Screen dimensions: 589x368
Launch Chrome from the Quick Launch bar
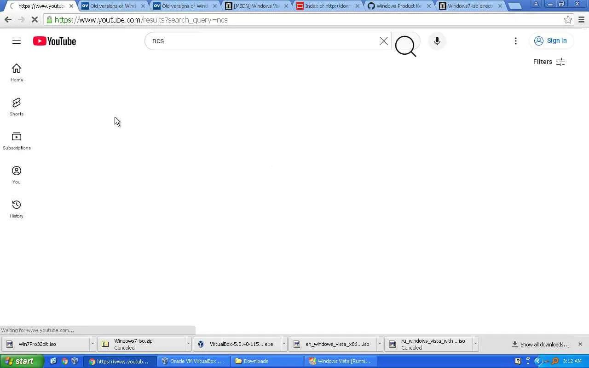click(64, 361)
